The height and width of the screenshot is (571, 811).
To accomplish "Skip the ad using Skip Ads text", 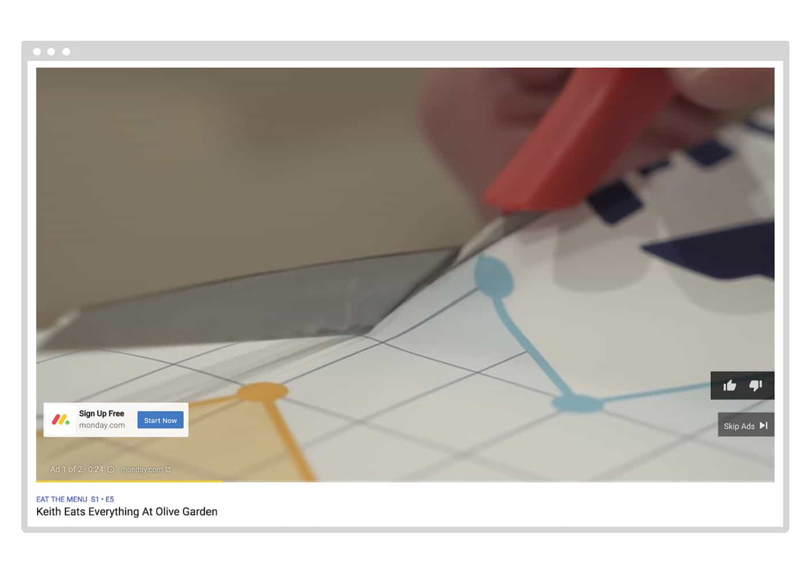I will [x=739, y=426].
